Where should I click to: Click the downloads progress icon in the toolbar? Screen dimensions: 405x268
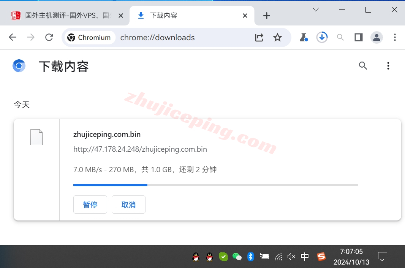(x=322, y=37)
